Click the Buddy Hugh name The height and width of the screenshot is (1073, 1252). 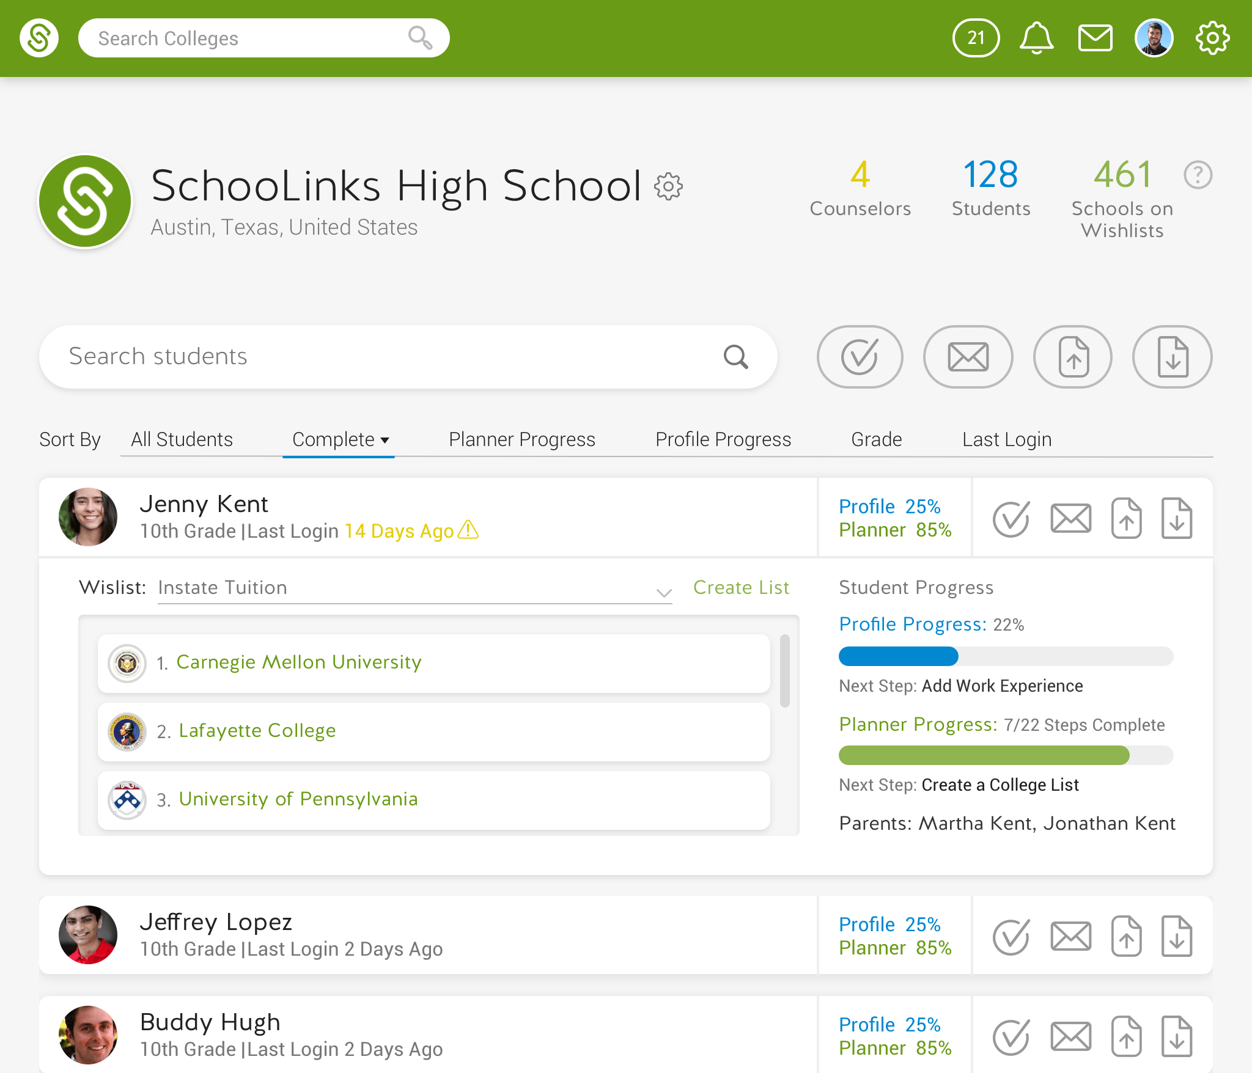tap(210, 1022)
